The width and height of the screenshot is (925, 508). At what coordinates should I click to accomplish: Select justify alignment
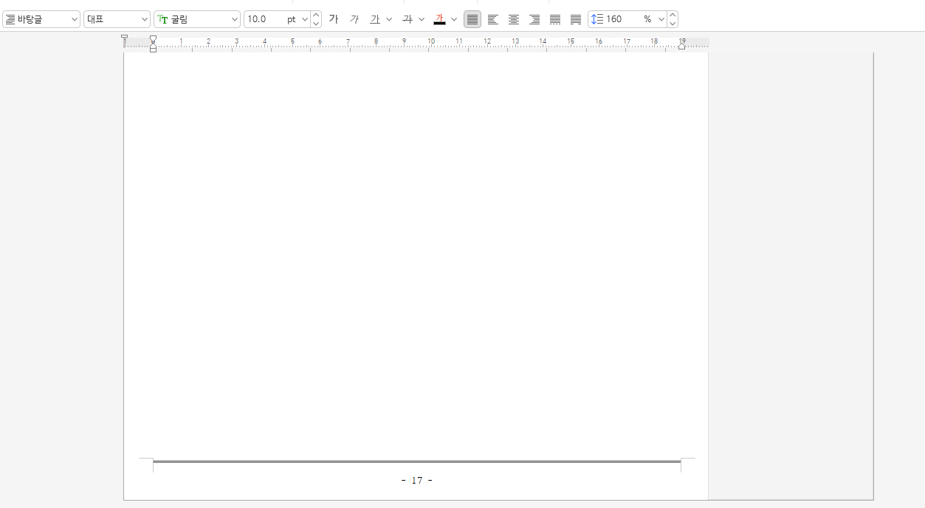pos(472,19)
